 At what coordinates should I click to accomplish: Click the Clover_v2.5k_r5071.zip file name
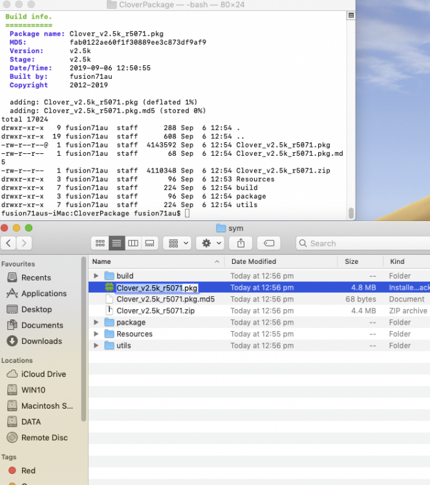156,310
